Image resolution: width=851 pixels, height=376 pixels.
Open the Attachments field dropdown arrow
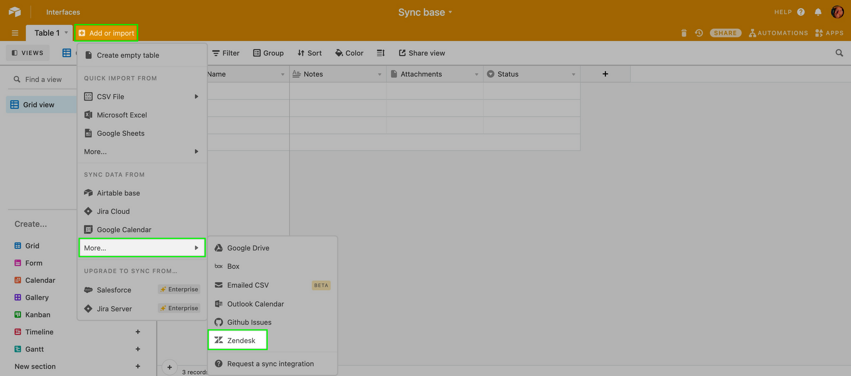[x=477, y=74]
